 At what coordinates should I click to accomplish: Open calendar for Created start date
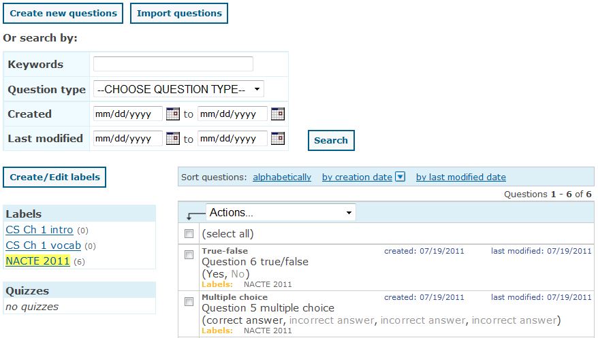tap(172, 114)
